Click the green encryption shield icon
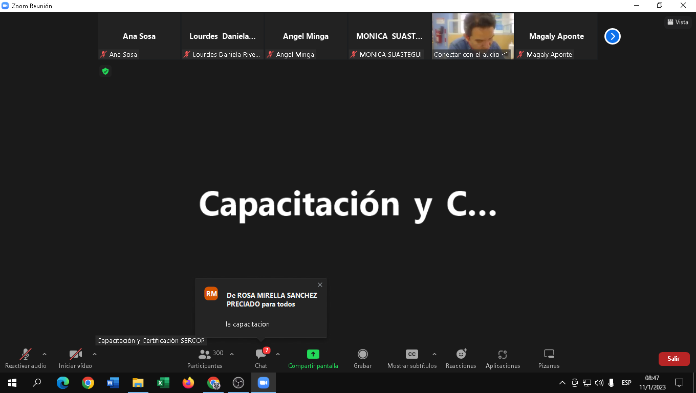 pos(105,71)
